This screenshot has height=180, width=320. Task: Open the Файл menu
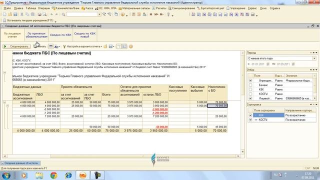point(7,8)
